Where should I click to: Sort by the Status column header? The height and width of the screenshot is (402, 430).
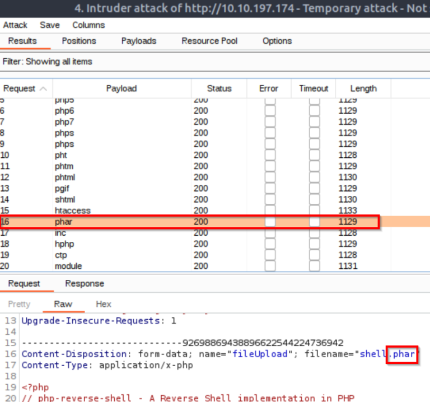point(219,88)
